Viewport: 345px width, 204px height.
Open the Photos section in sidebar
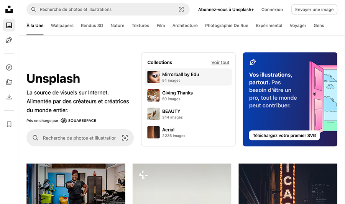click(9, 26)
